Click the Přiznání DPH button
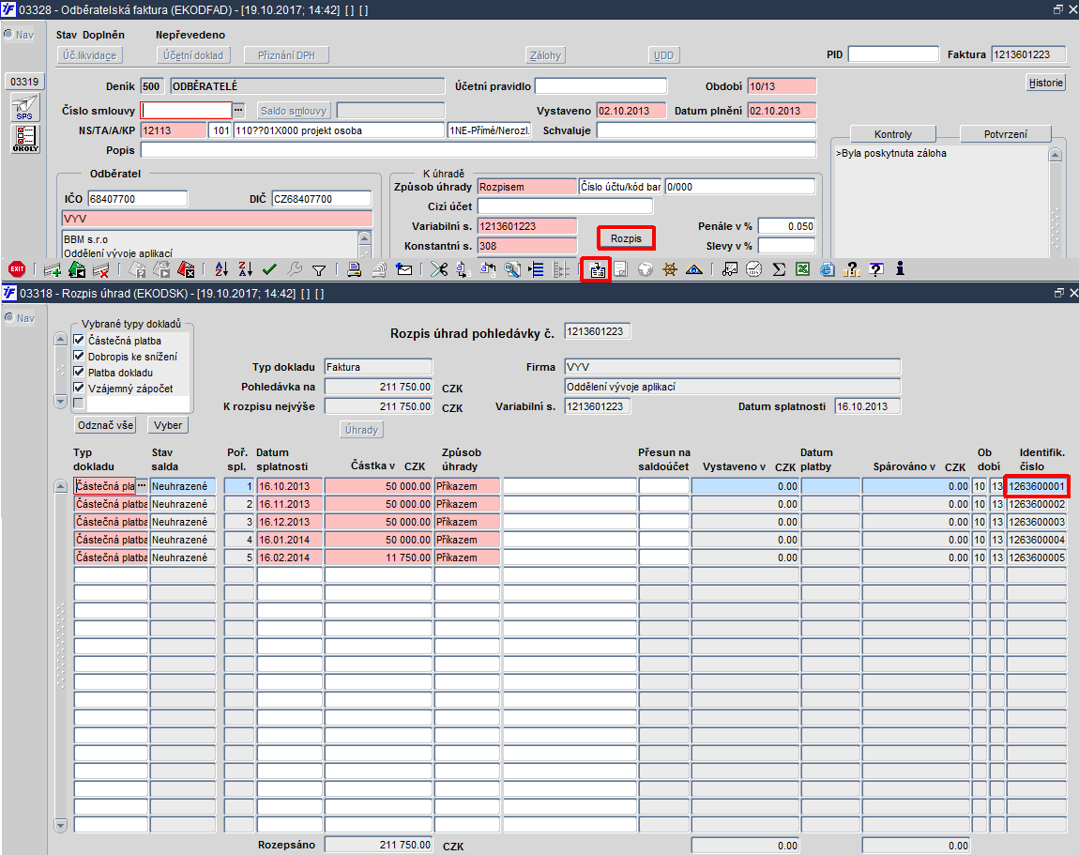The height and width of the screenshot is (855, 1079). [286, 55]
